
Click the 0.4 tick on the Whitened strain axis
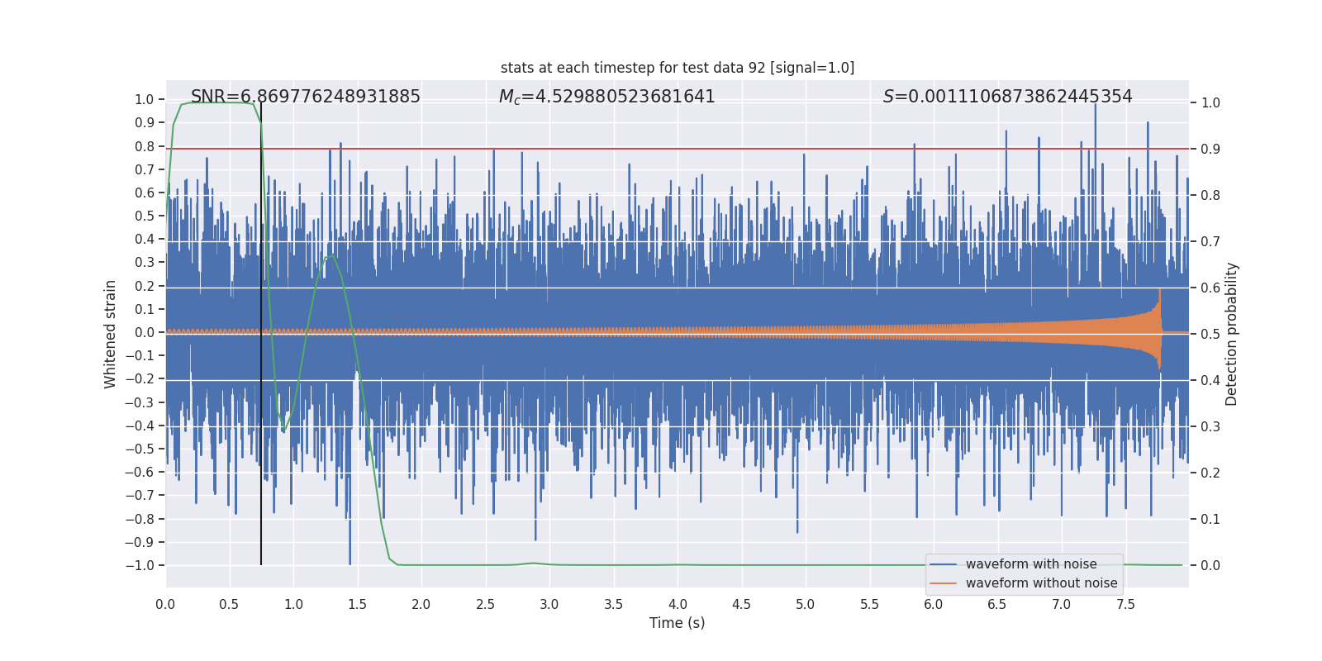click(145, 239)
